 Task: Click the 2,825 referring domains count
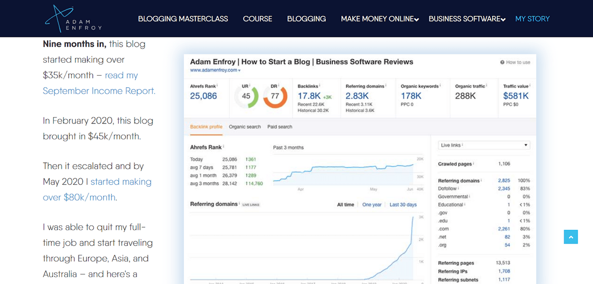(x=504, y=181)
